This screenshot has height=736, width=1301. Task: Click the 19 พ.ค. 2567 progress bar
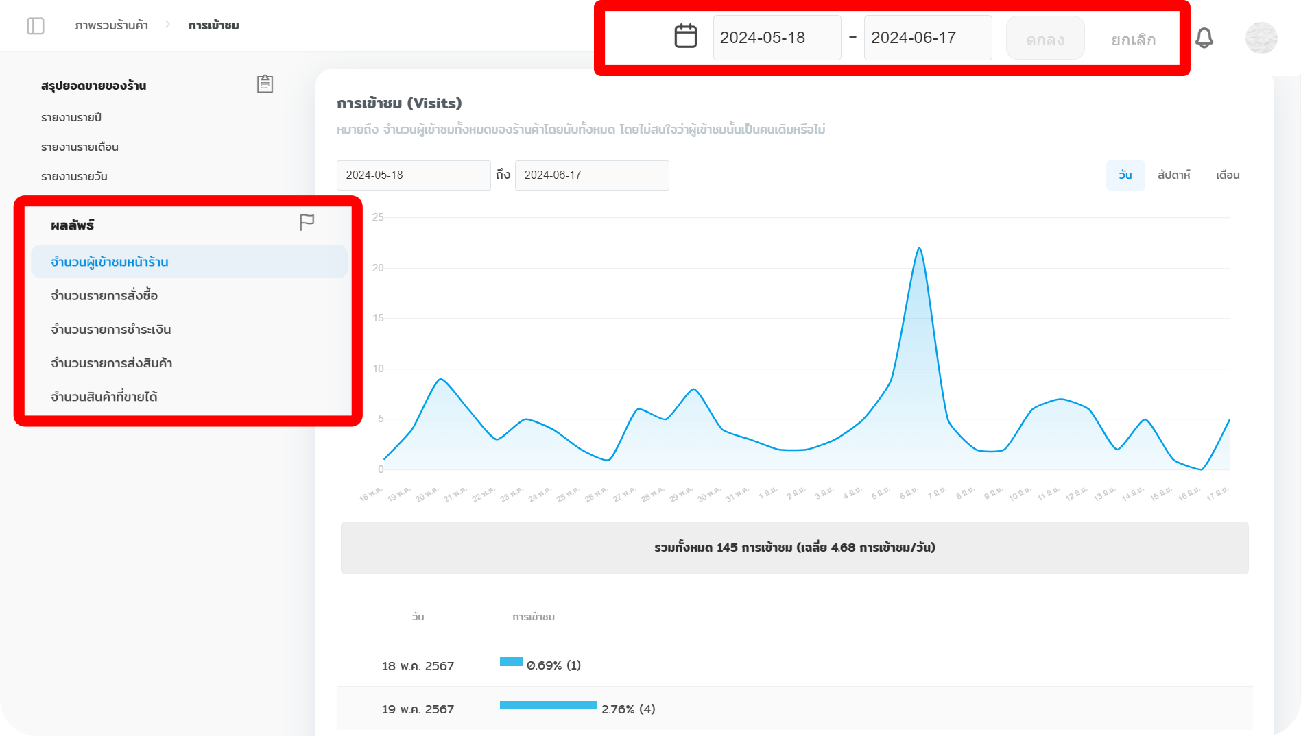tap(548, 705)
